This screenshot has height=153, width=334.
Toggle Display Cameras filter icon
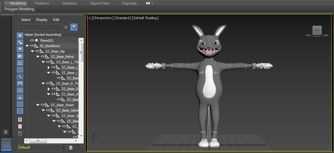(x=20, y=56)
